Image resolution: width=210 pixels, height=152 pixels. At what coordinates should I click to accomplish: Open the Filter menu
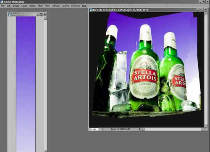[40, 6]
